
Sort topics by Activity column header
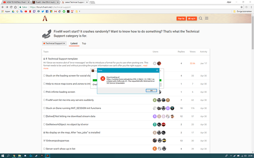pos(204,52)
